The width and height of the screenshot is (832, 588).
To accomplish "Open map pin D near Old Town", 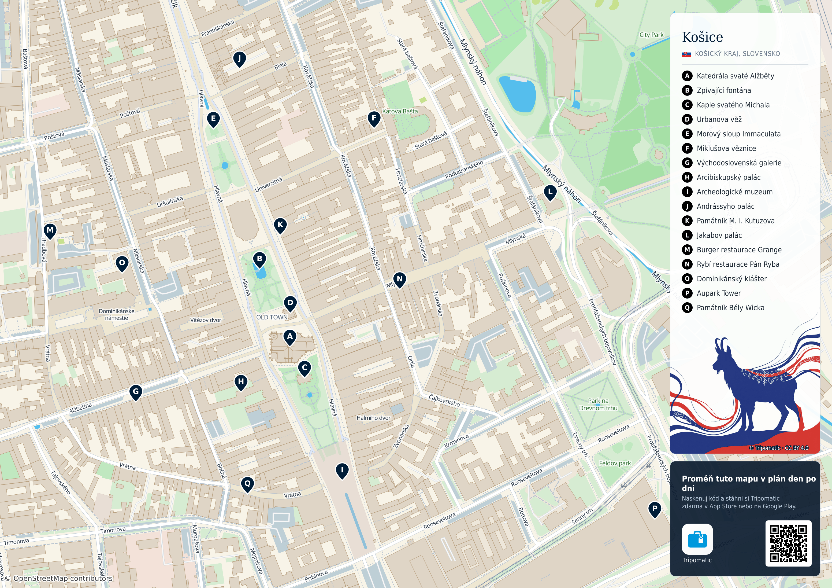I will (x=290, y=304).
